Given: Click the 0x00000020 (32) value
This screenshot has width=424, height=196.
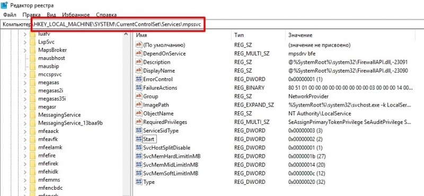Looking at the screenshot, I should click(x=307, y=182).
